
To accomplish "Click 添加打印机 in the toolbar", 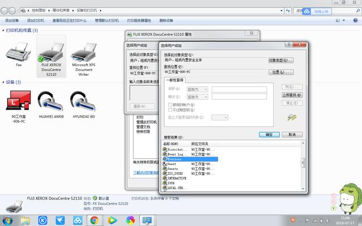I will point(36,20).
